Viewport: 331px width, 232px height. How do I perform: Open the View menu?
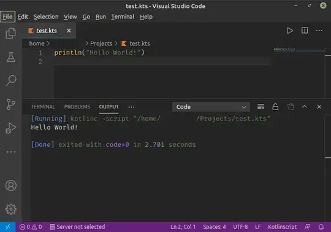point(70,17)
